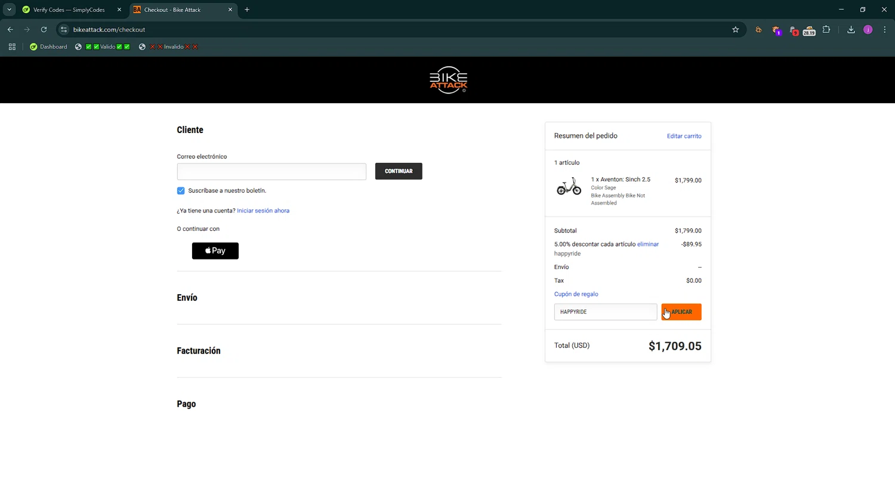Focus the Correo electrónico input field
The width and height of the screenshot is (895, 485).
click(271, 171)
